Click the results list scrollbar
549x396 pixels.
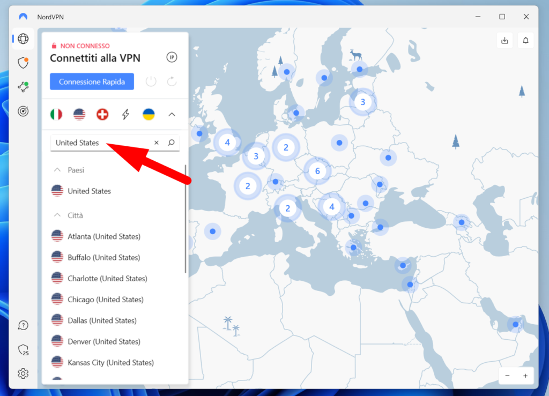click(x=185, y=219)
